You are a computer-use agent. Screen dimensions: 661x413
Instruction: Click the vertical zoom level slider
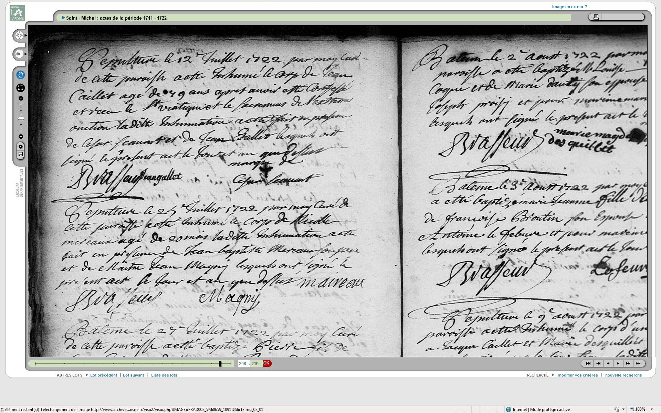[x=21, y=118]
